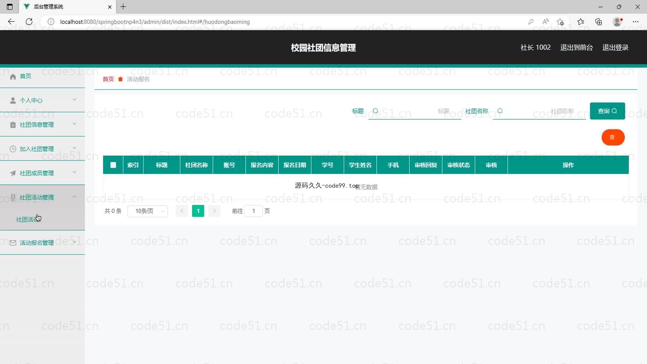Select page 1 in pagination
This screenshot has width=647, height=364.
(198, 211)
